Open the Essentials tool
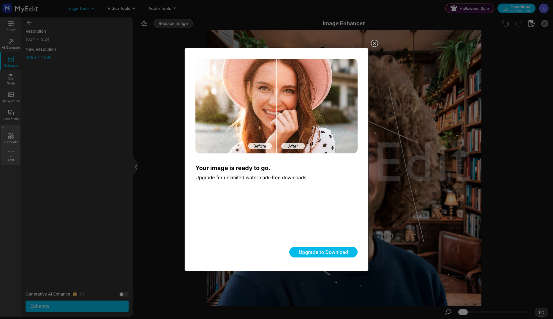The image size is (553, 319). (11, 115)
